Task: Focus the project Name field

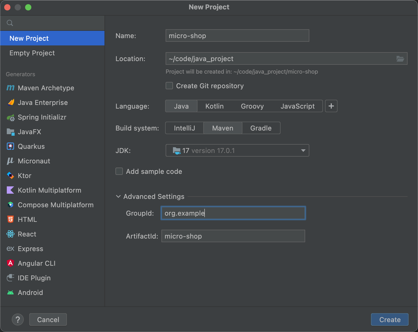Action: click(x=237, y=35)
